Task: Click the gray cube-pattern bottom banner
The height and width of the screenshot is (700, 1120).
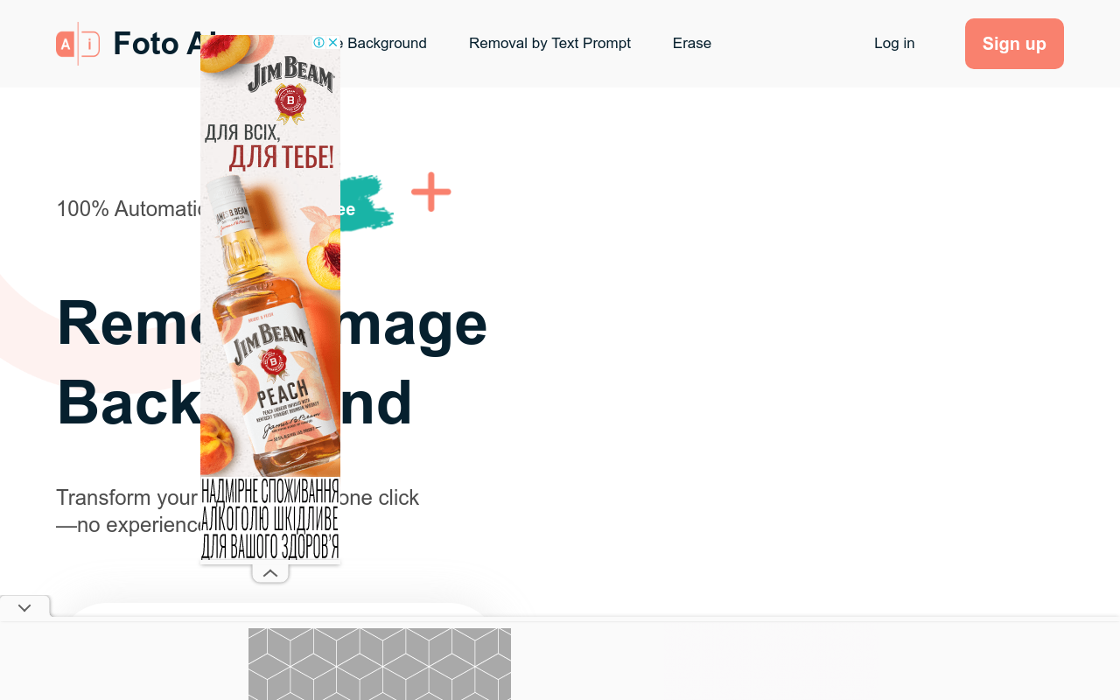Action: coord(380,664)
